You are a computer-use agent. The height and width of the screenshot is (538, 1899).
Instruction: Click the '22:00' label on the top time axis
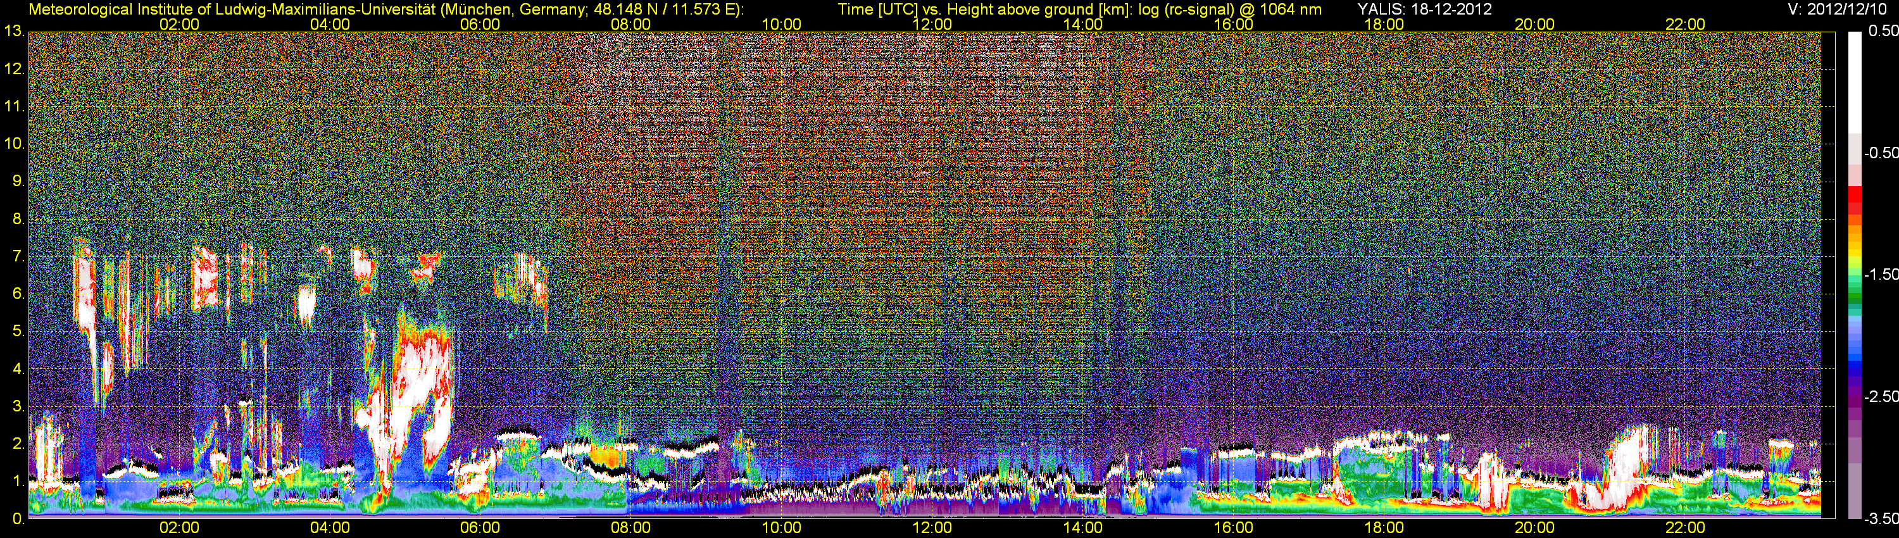[1685, 24]
